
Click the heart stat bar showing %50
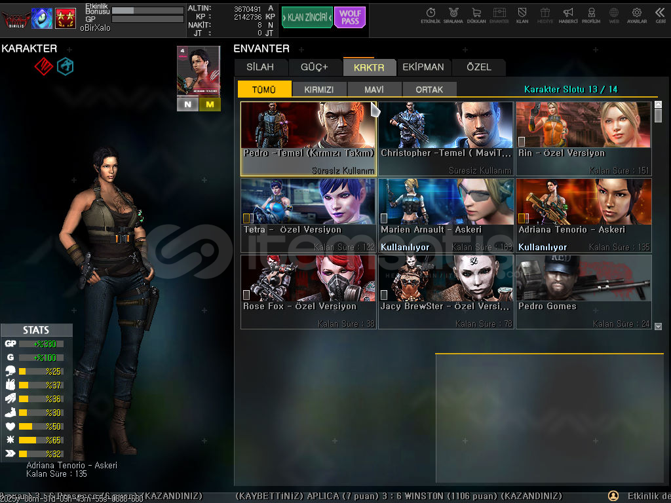click(x=41, y=426)
